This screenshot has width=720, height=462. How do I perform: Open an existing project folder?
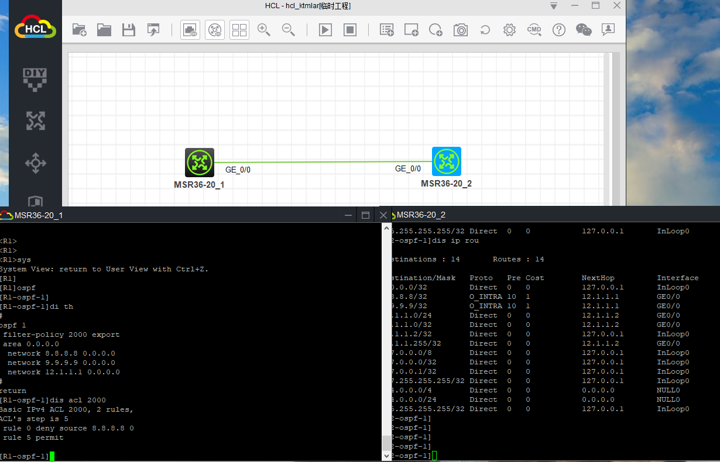click(x=104, y=30)
